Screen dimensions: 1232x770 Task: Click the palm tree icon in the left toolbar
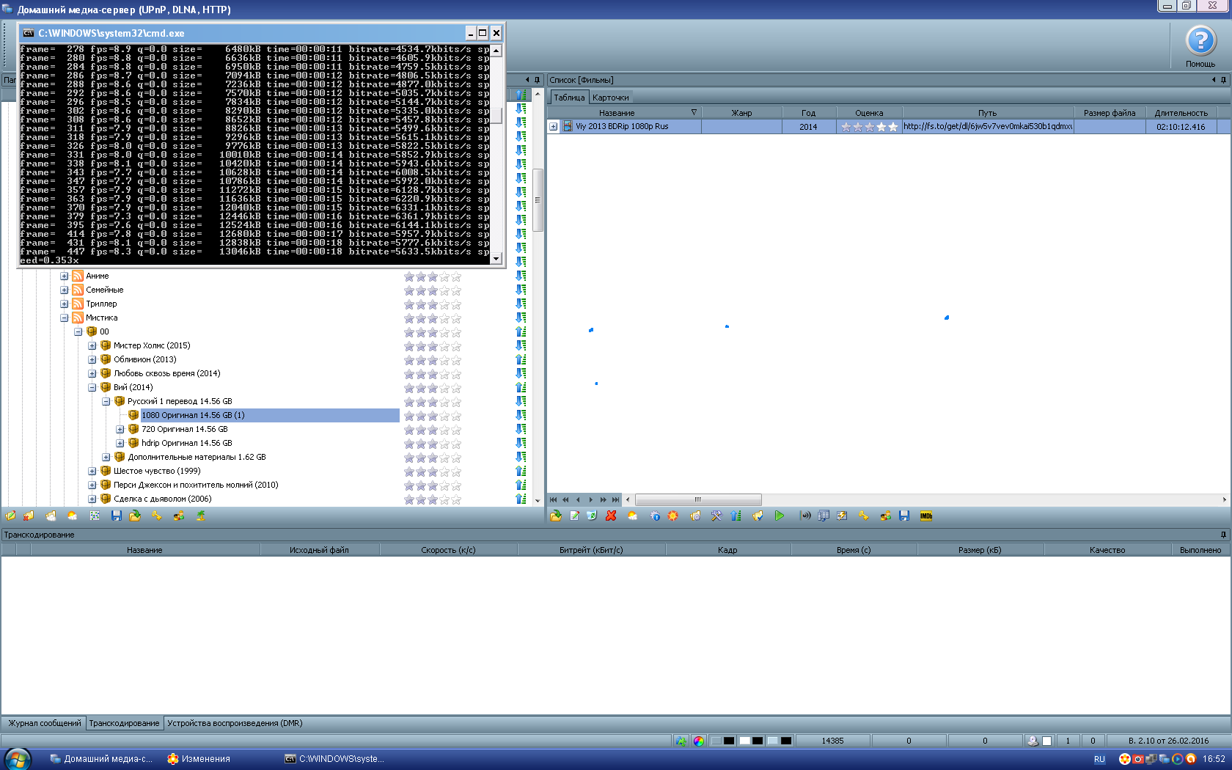(x=200, y=516)
